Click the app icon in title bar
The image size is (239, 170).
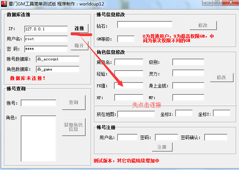4,3
